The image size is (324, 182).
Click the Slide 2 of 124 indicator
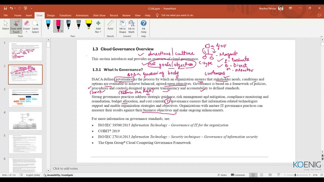pos(9,175)
